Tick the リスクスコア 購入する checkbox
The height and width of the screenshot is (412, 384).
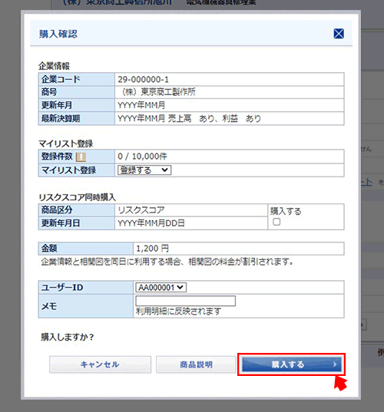point(276,222)
